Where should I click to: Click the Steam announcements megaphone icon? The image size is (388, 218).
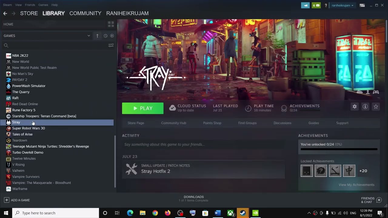coord(305,5)
